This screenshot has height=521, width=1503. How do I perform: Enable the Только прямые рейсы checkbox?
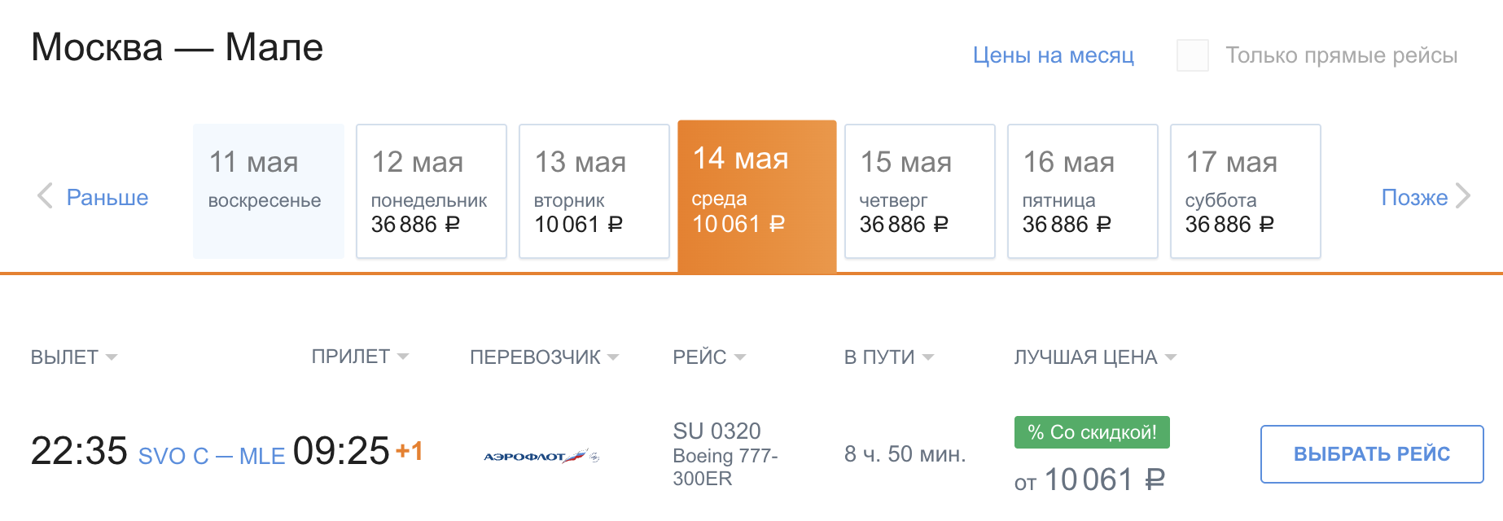pyautogui.click(x=1193, y=55)
